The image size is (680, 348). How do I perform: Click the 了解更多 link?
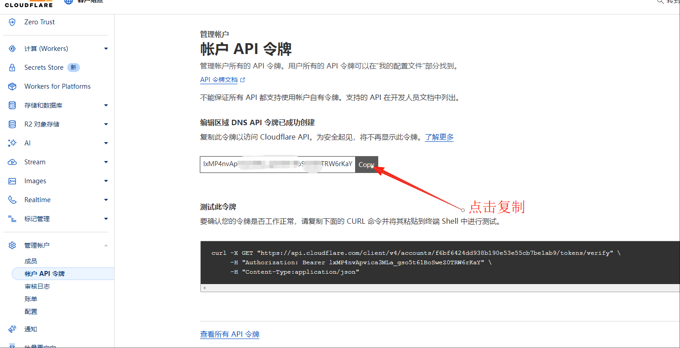click(x=439, y=137)
